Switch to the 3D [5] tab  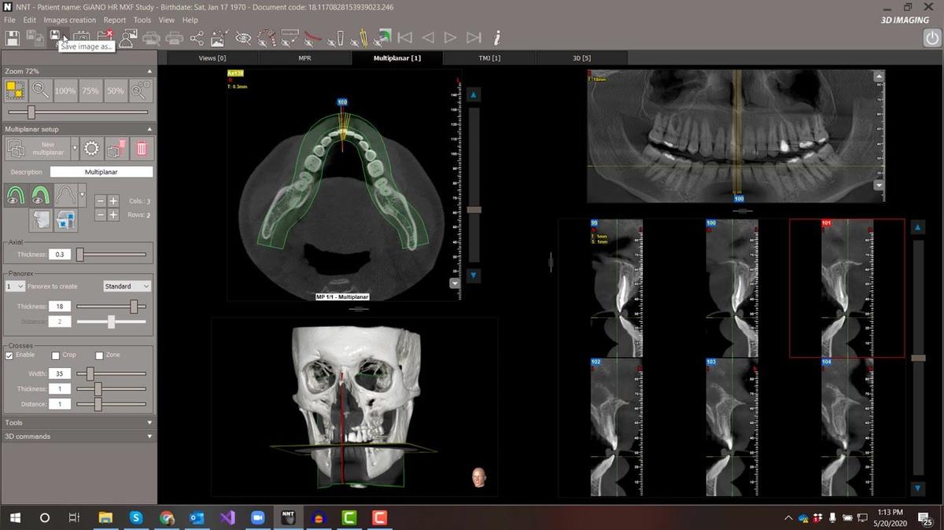(582, 58)
